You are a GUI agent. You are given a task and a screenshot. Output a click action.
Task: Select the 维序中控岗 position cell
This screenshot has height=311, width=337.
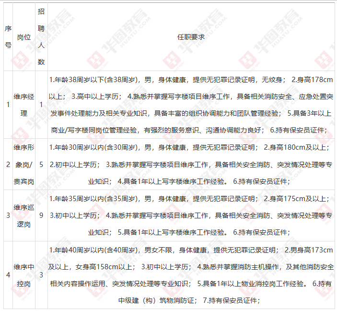[x=24, y=275]
